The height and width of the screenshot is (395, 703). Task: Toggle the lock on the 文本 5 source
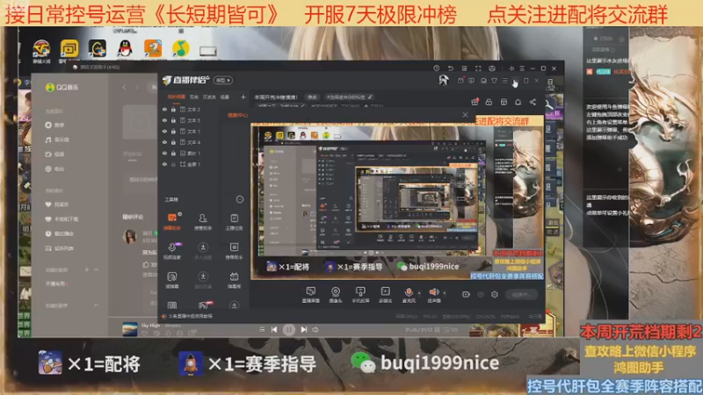click(173, 120)
